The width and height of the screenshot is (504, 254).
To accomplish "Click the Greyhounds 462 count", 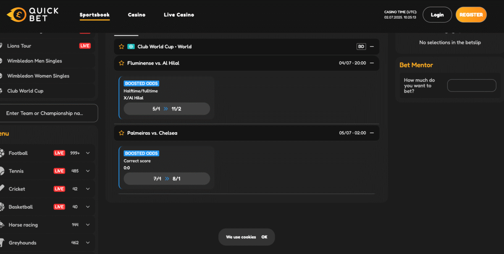I will click(x=75, y=243).
